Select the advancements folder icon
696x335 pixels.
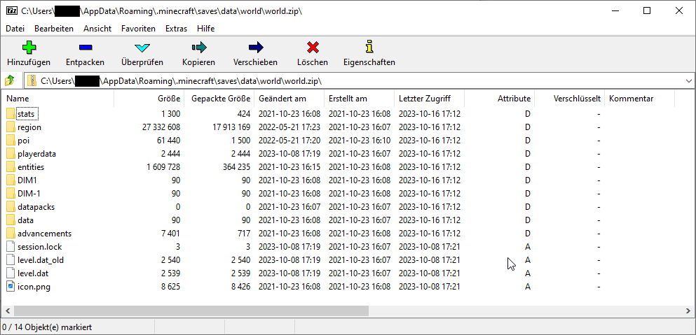click(x=11, y=234)
